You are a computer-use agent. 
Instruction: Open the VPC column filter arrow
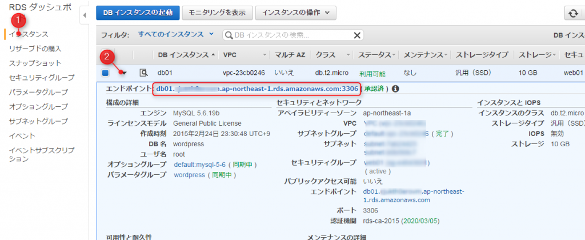click(265, 55)
